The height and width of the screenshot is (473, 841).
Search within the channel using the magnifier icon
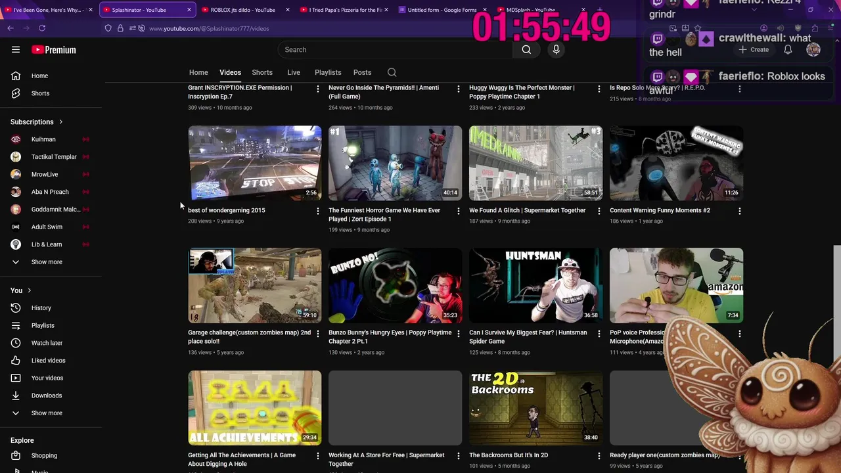tap(392, 72)
